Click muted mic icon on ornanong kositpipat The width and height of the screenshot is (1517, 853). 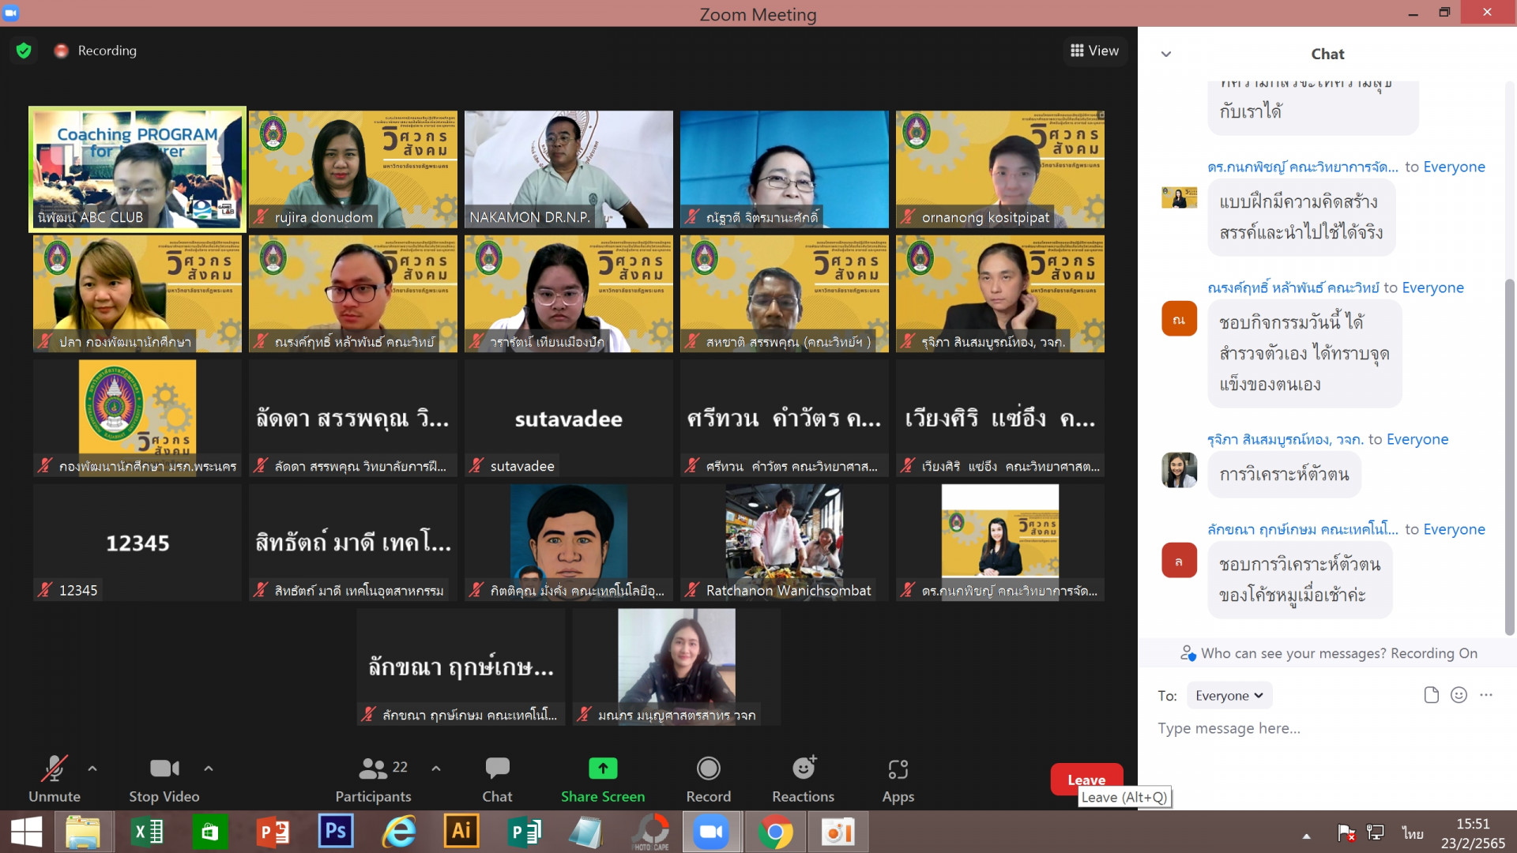(x=908, y=217)
